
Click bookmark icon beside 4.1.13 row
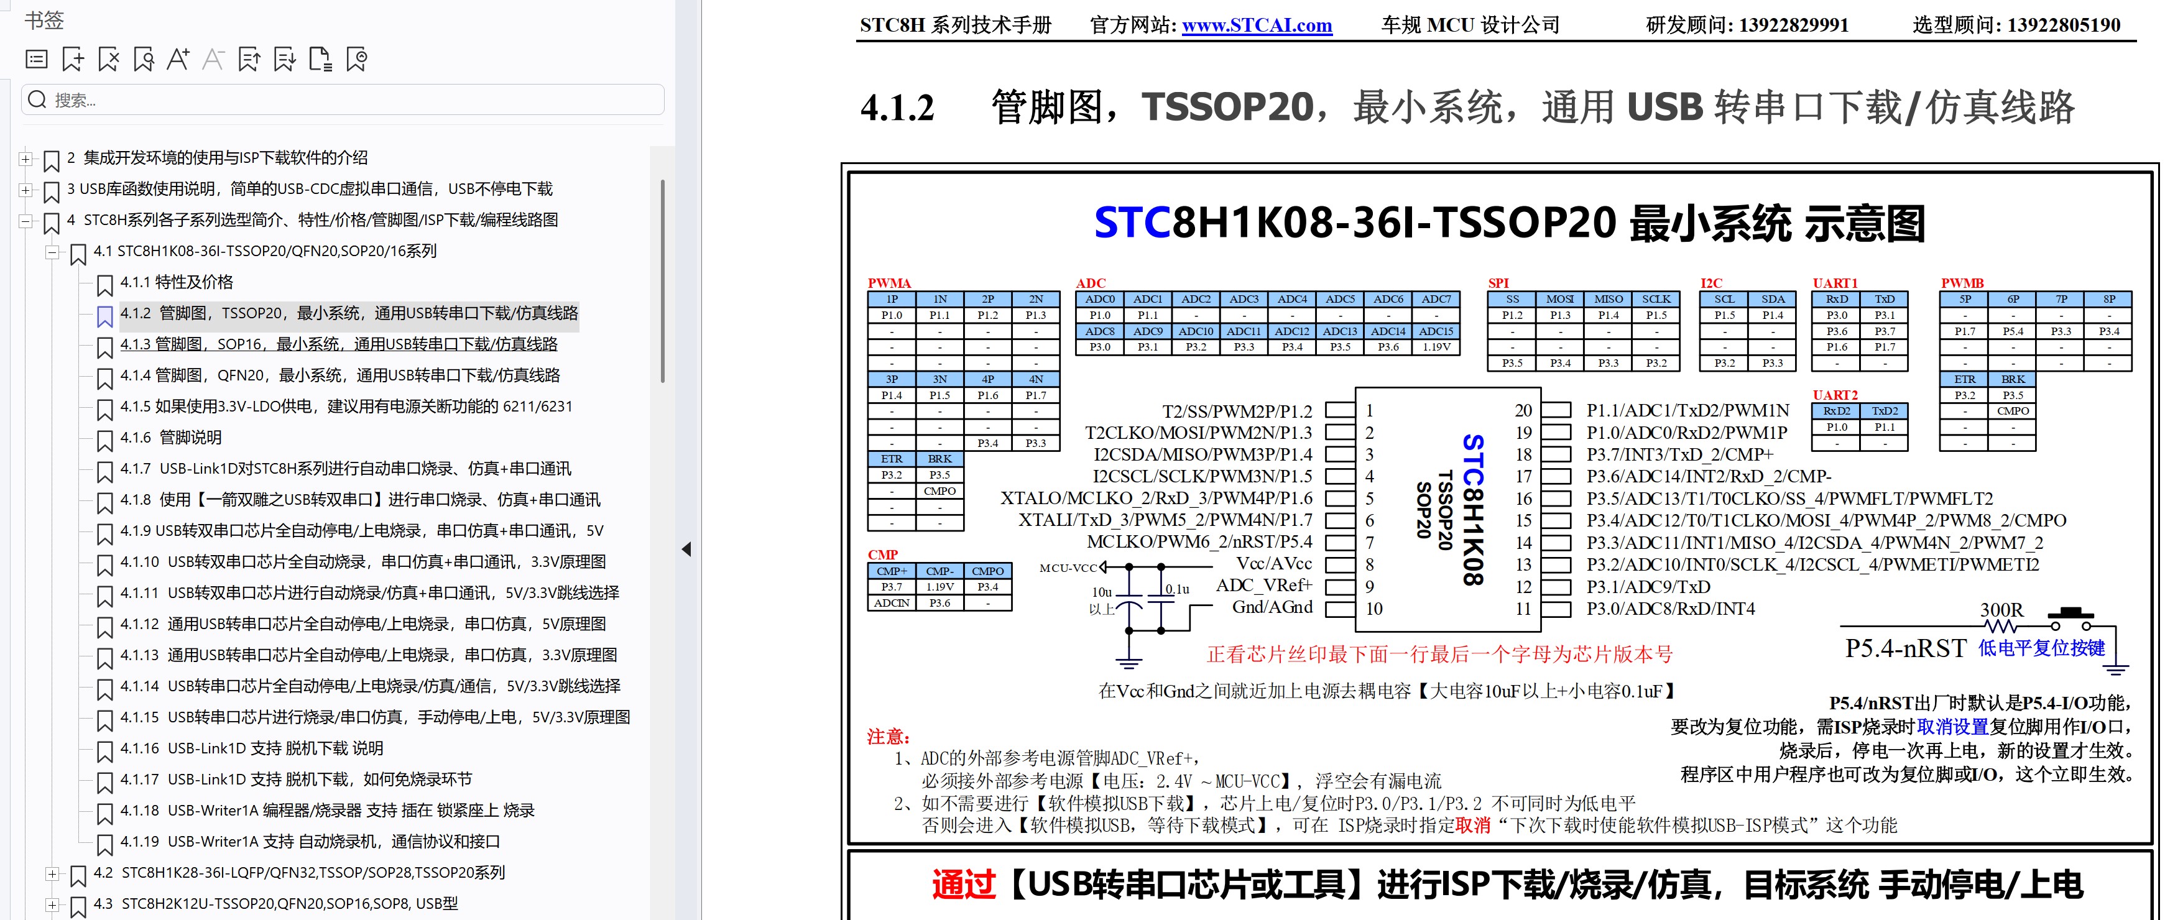(105, 658)
